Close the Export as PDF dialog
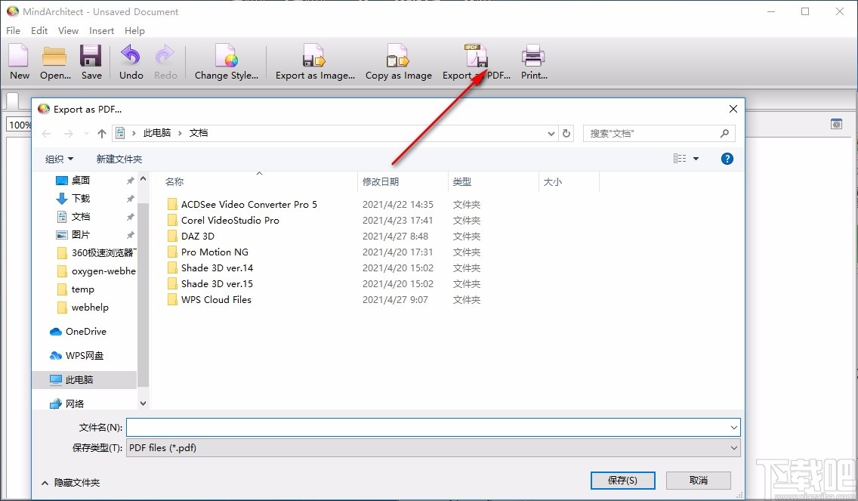 pos(733,109)
